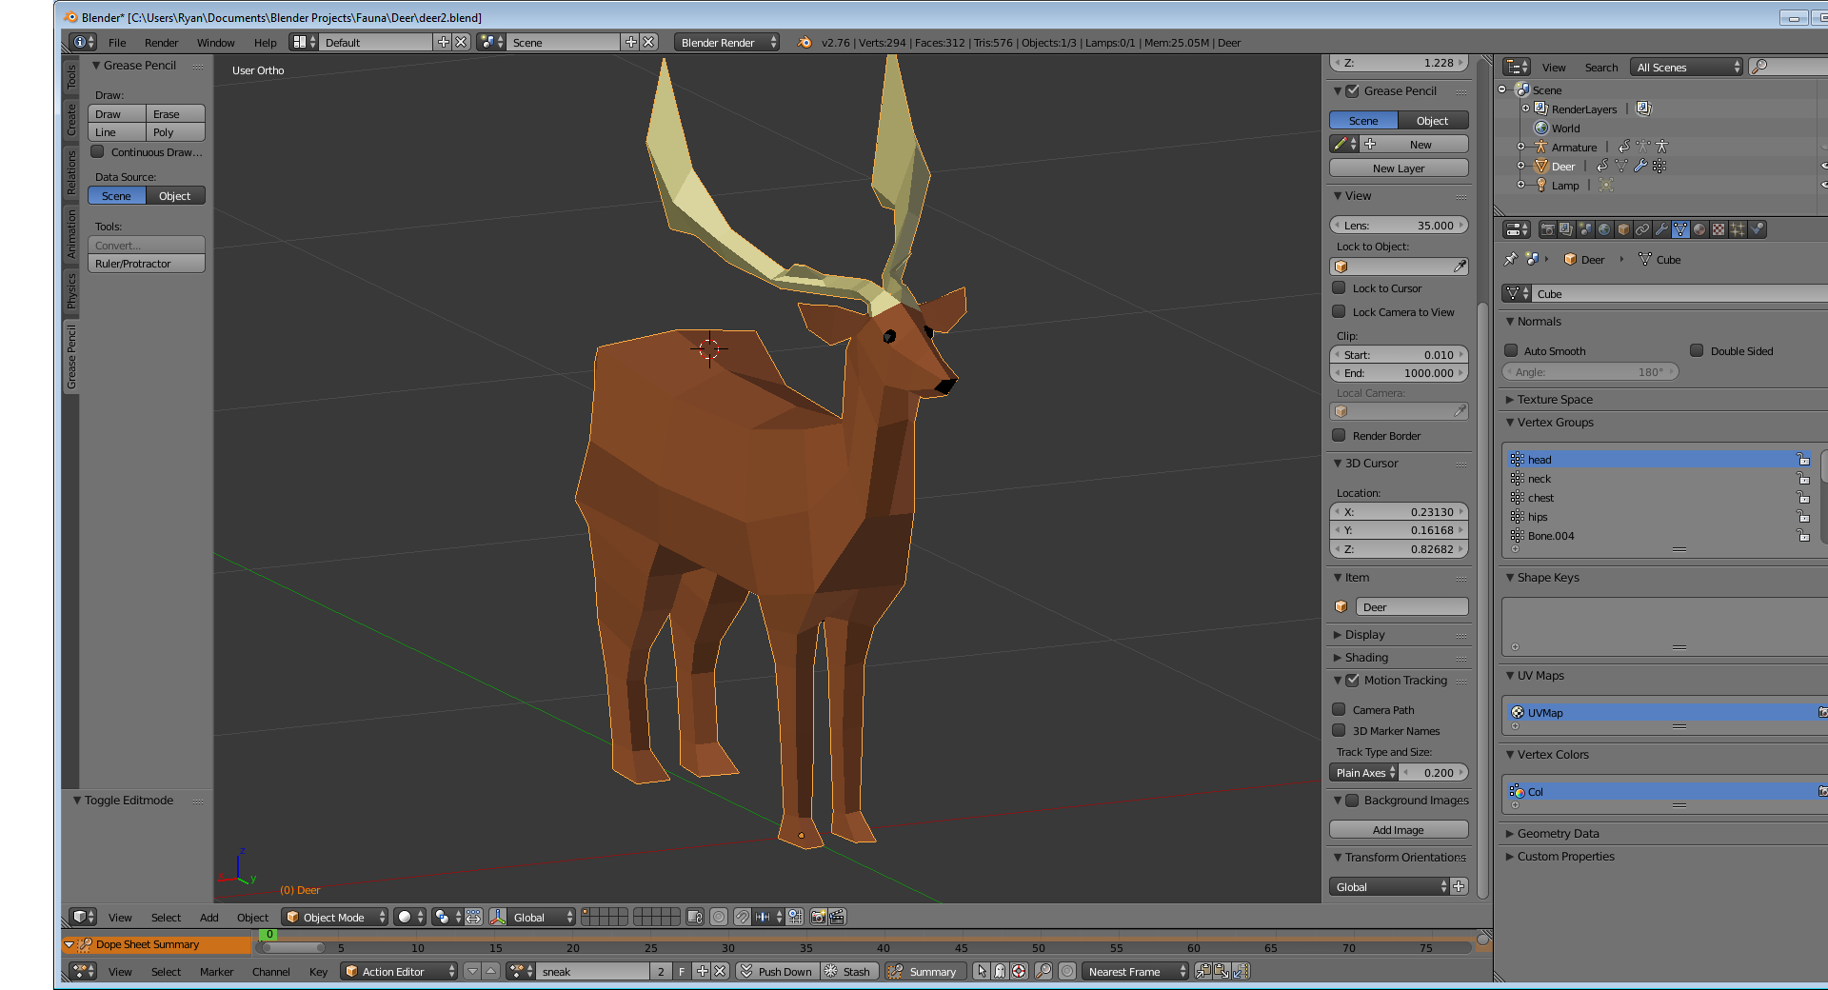Click the Stash button
The image size is (1828, 990).
pos(847,971)
